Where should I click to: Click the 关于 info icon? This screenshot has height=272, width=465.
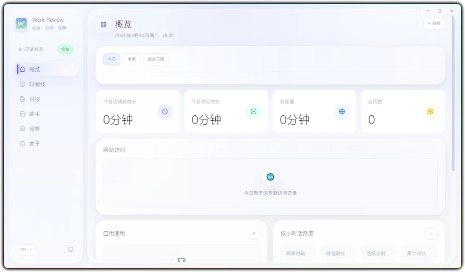click(22, 143)
